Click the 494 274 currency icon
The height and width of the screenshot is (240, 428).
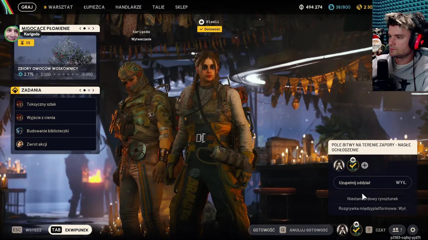click(x=301, y=7)
